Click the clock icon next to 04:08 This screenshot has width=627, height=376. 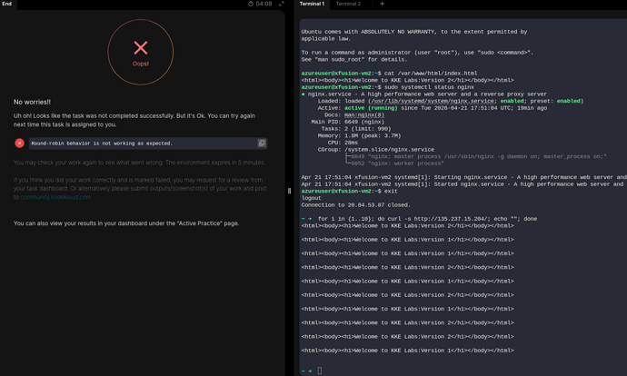point(251,4)
